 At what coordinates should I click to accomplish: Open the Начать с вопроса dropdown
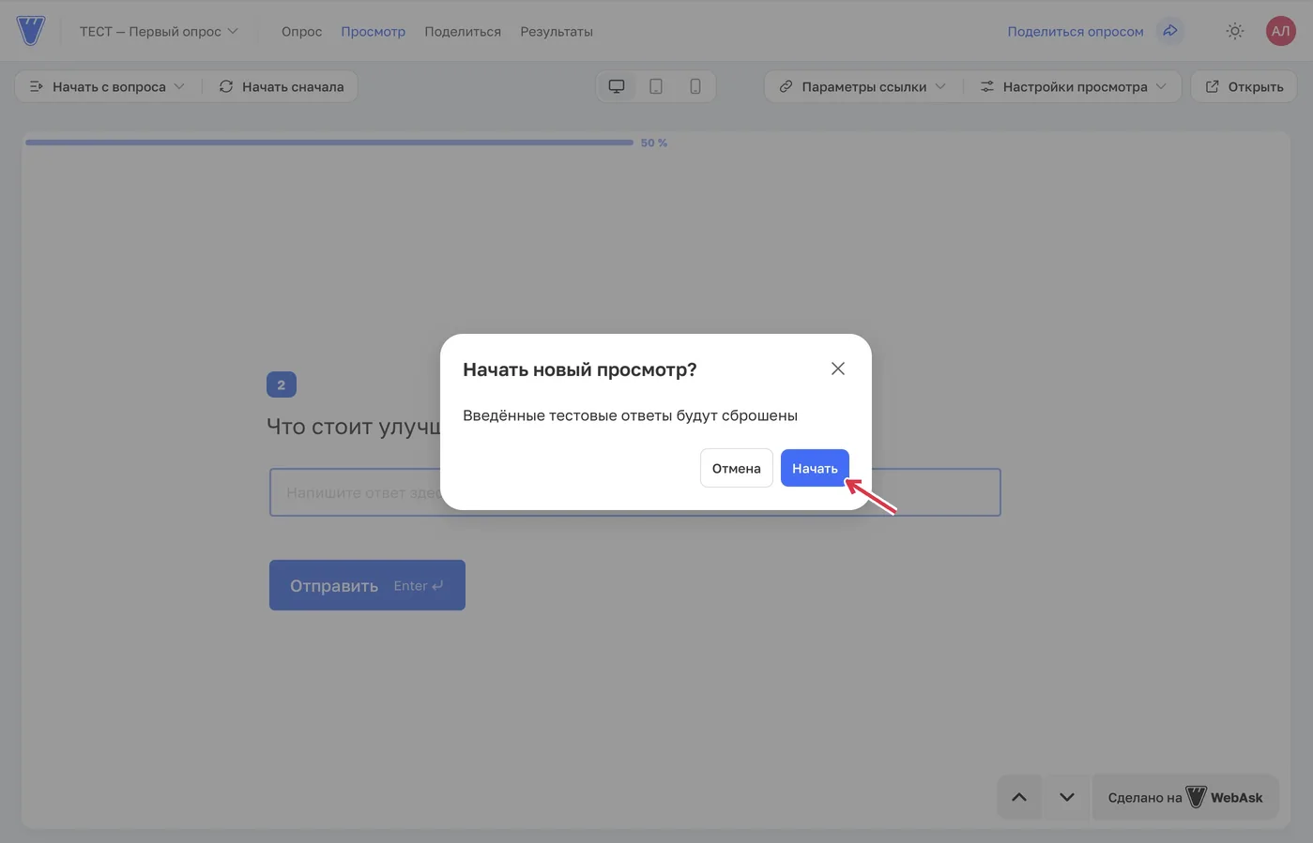(x=107, y=86)
